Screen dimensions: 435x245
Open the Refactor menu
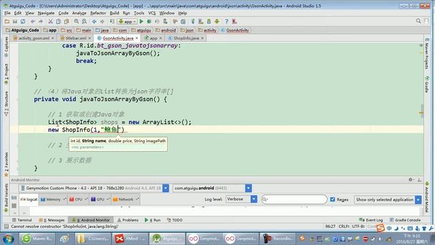98,13
